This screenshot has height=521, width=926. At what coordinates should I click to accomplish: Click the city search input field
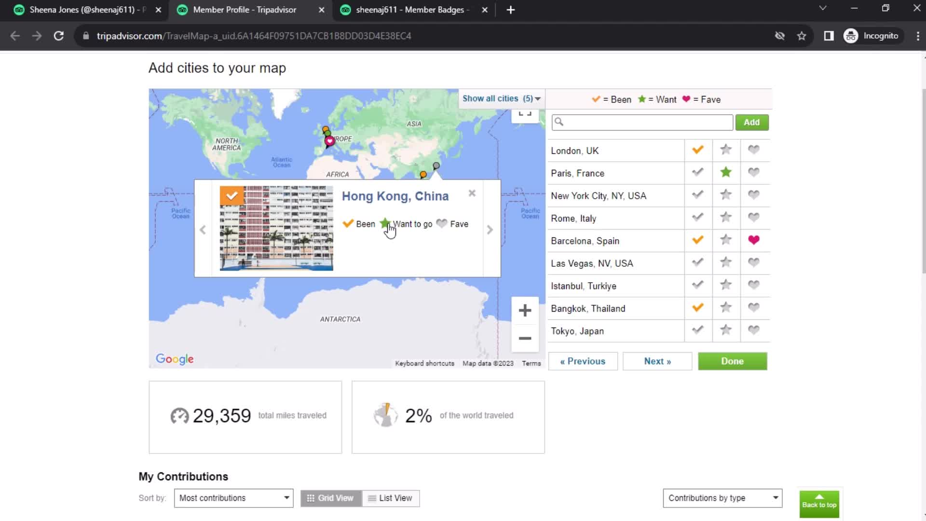coord(642,122)
